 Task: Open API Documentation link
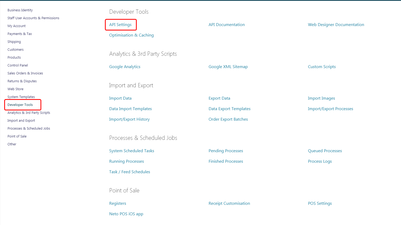226,25
